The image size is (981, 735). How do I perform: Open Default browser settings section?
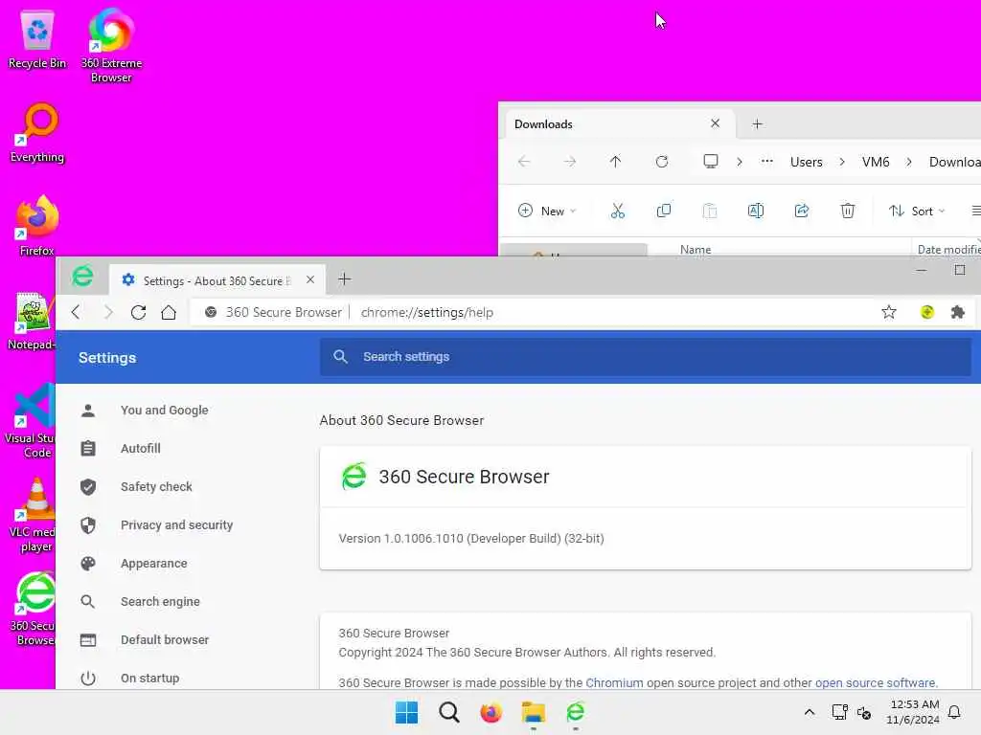[x=164, y=639]
